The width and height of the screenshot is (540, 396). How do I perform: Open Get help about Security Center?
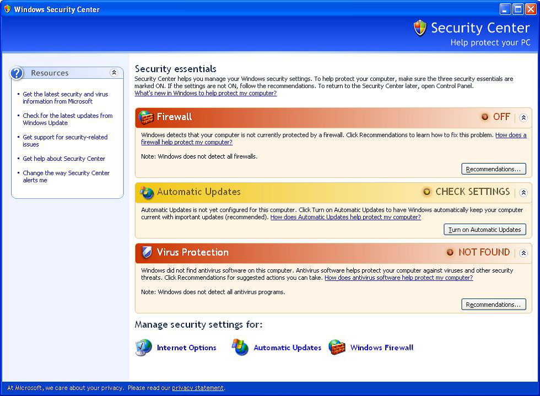pos(64,159)
